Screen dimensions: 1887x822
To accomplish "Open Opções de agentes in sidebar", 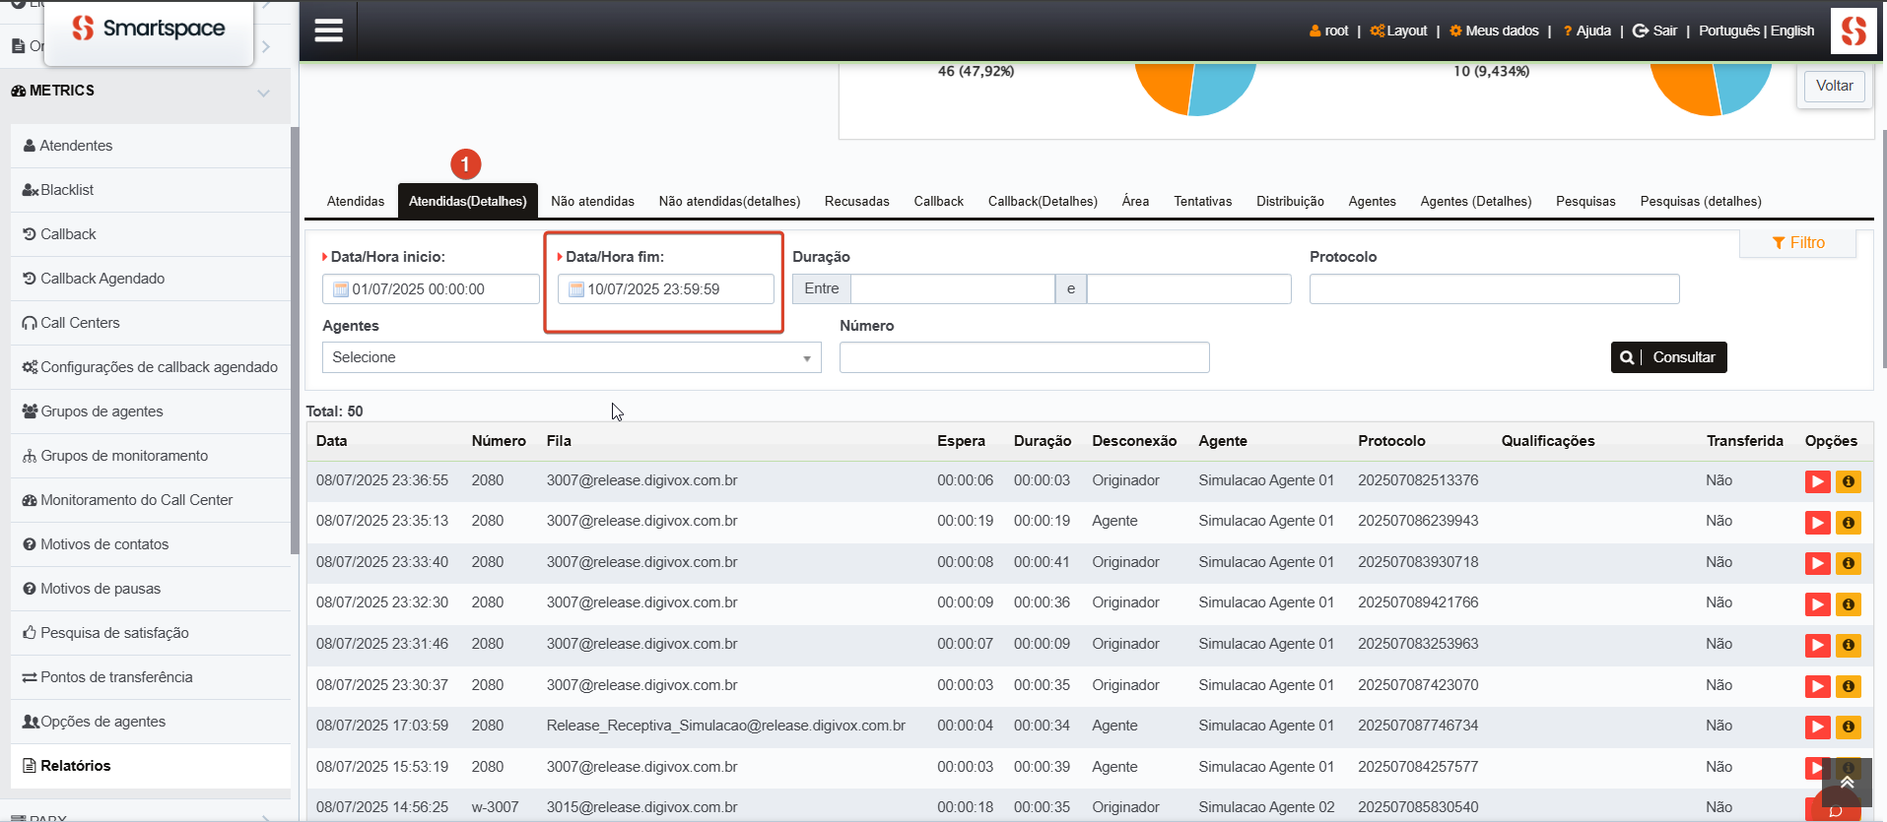I will click(151, 722).
